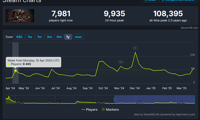Image resolution: width=200 pixels, height=120 pixels.
Task: Click the 9,935 24-hour peak figure
Action: [x=114, y=14]
